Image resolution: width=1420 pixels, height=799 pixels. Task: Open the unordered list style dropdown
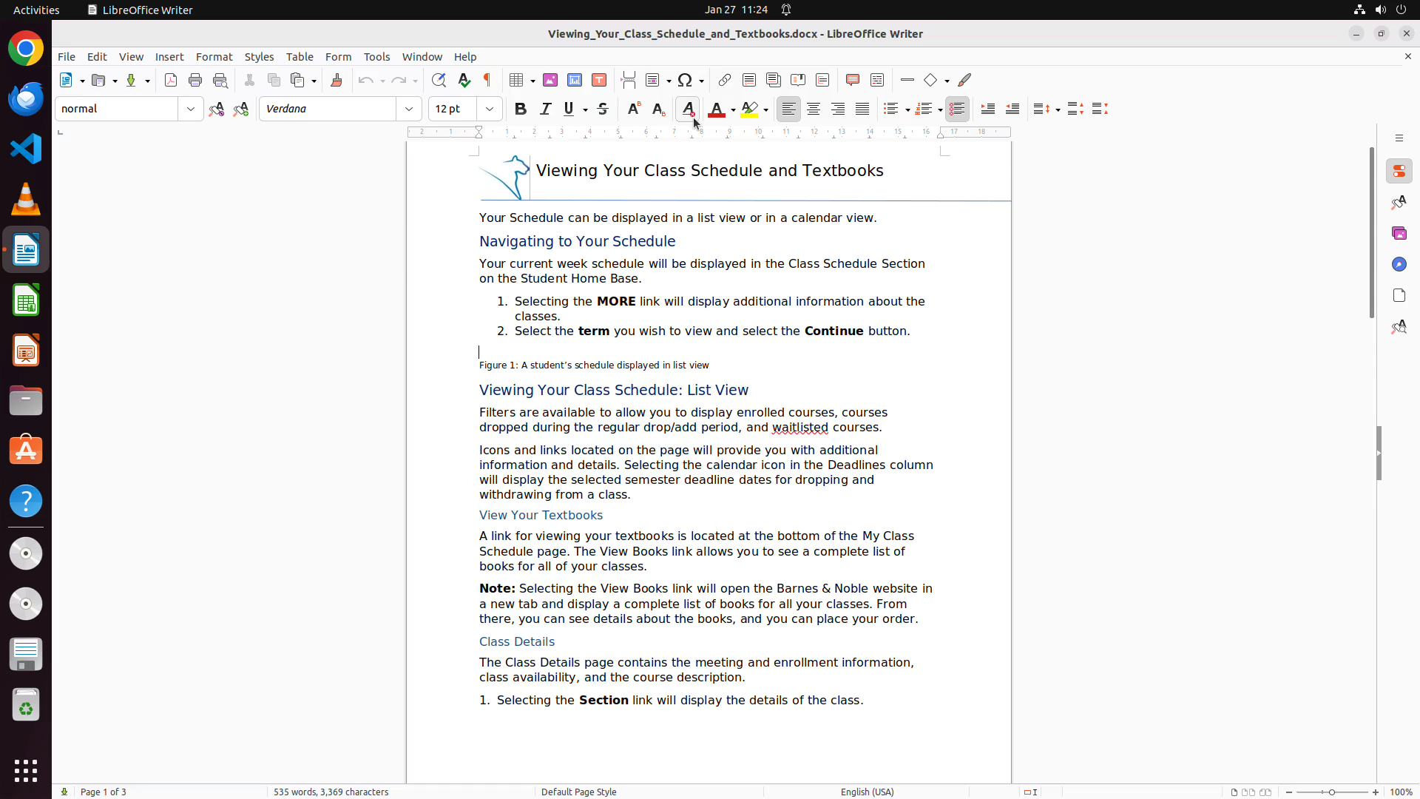(907, 109)
